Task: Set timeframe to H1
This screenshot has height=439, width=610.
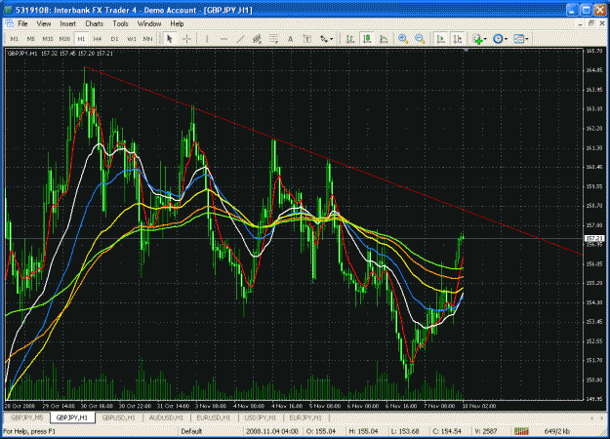Action: pyautogui.click(x=81, y=39)
